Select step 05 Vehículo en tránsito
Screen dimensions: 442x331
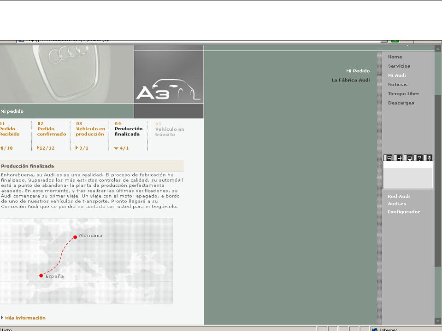click(x=170, y=129)
